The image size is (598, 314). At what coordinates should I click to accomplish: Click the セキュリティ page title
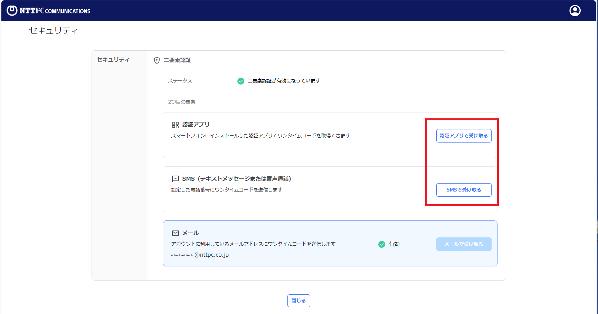coord(54,31)
